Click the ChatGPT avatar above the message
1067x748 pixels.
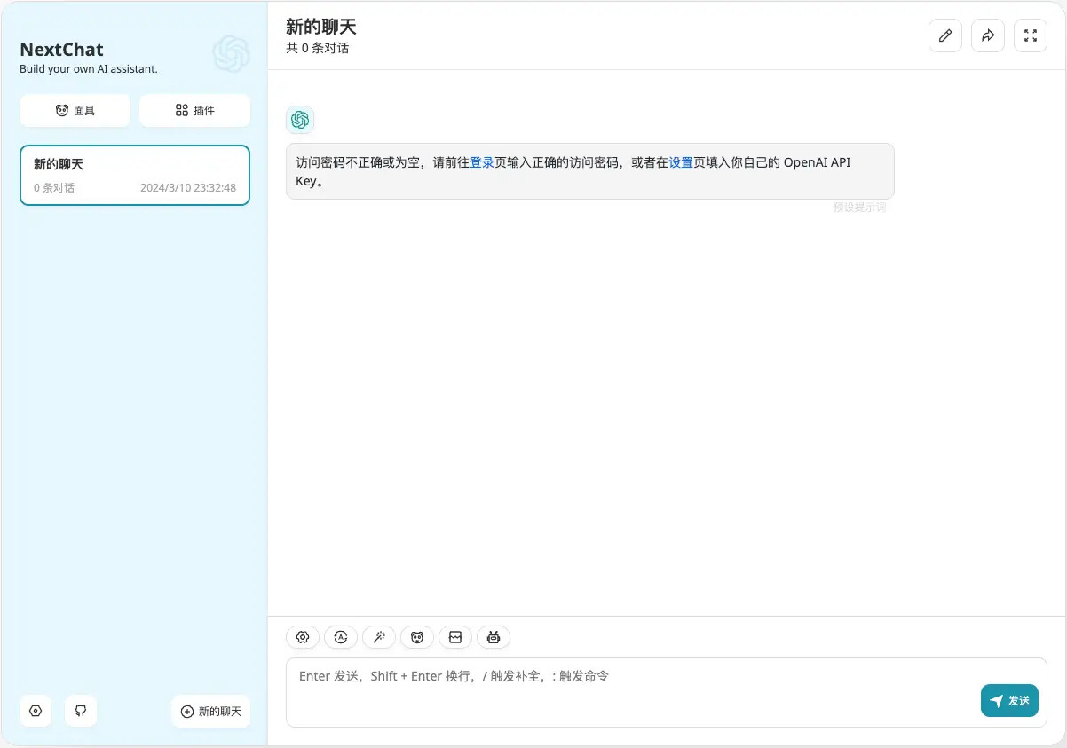click(300, 120)
